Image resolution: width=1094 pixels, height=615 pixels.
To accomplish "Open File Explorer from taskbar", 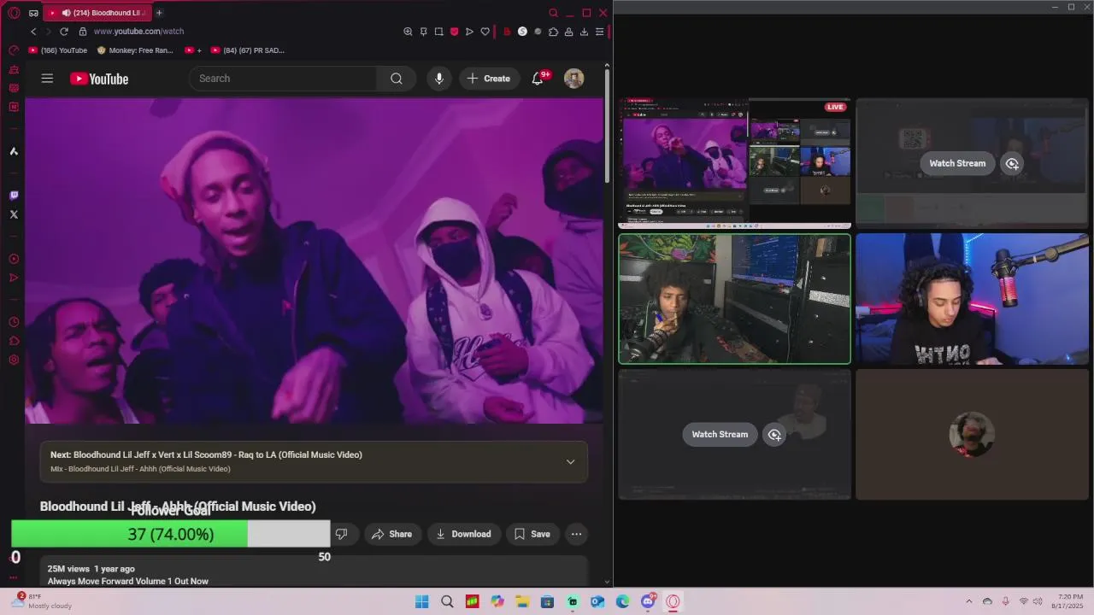I will pyautogui.click(x=522, y=601).
